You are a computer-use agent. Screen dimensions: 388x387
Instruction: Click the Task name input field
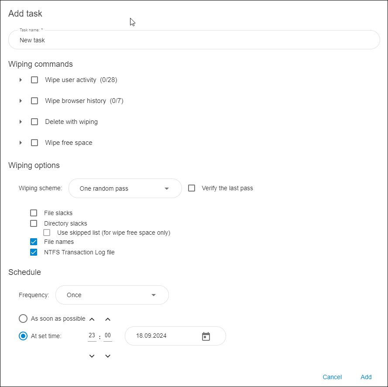click(x=194, y=40)
